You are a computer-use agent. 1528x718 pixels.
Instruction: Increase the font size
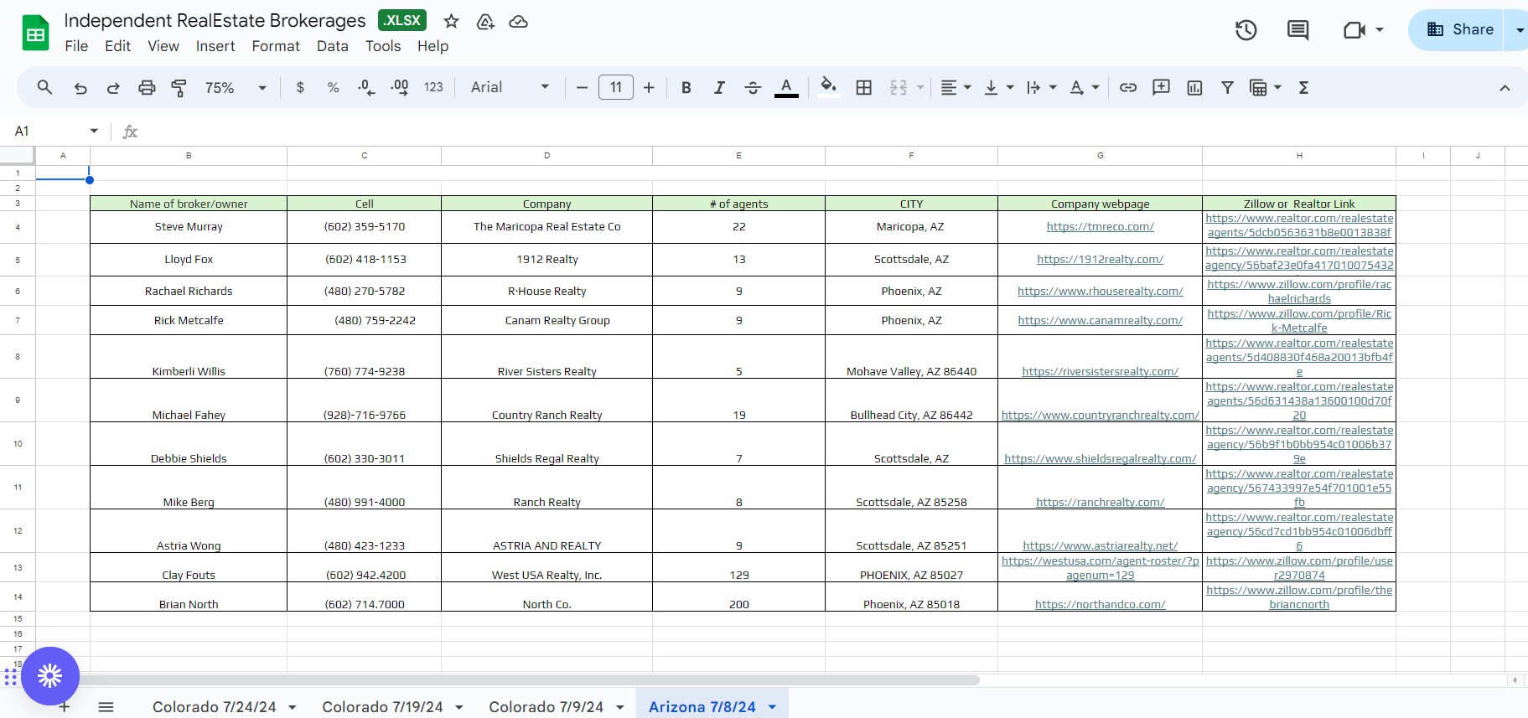(x=649, y=87)
